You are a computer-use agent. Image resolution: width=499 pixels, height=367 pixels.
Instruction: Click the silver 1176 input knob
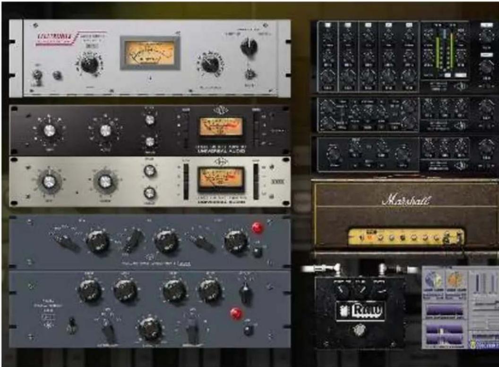pos(49,182)
